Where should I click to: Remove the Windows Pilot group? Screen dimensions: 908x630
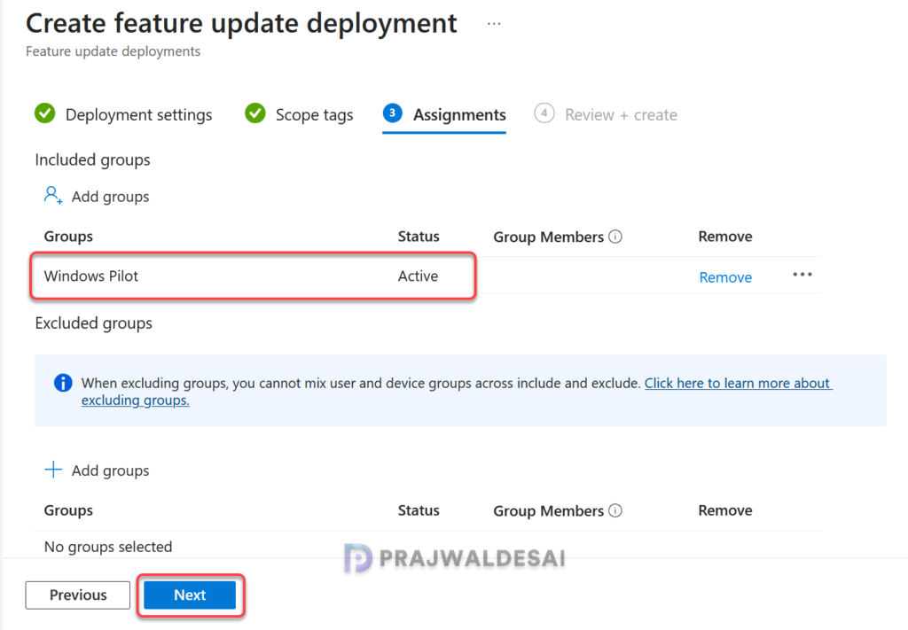725,277
